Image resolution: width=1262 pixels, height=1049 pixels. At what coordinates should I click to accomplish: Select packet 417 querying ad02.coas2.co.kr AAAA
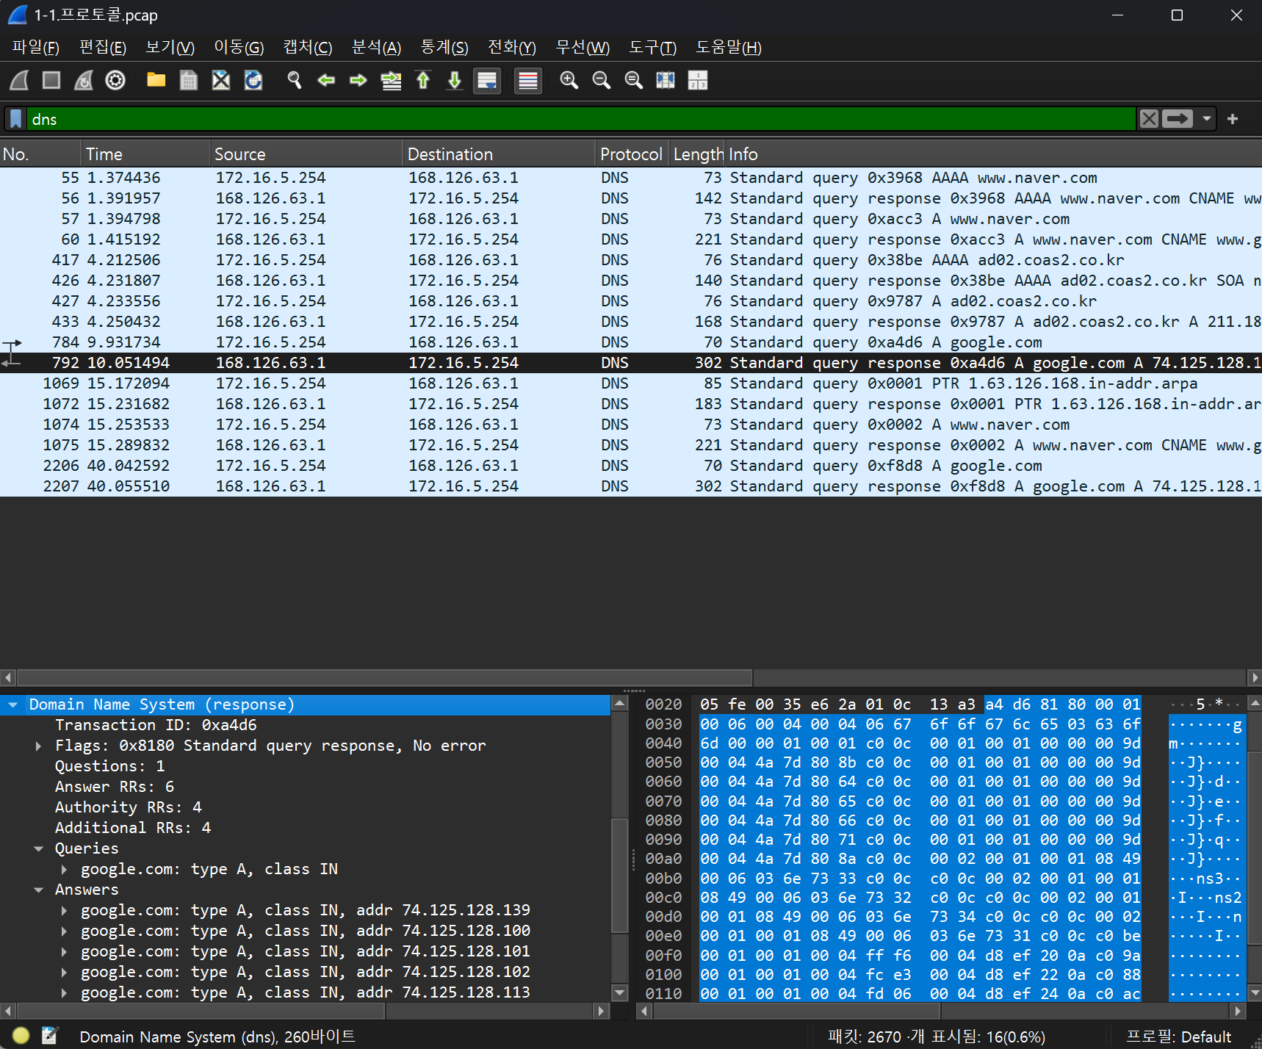(x=631, y=260)
